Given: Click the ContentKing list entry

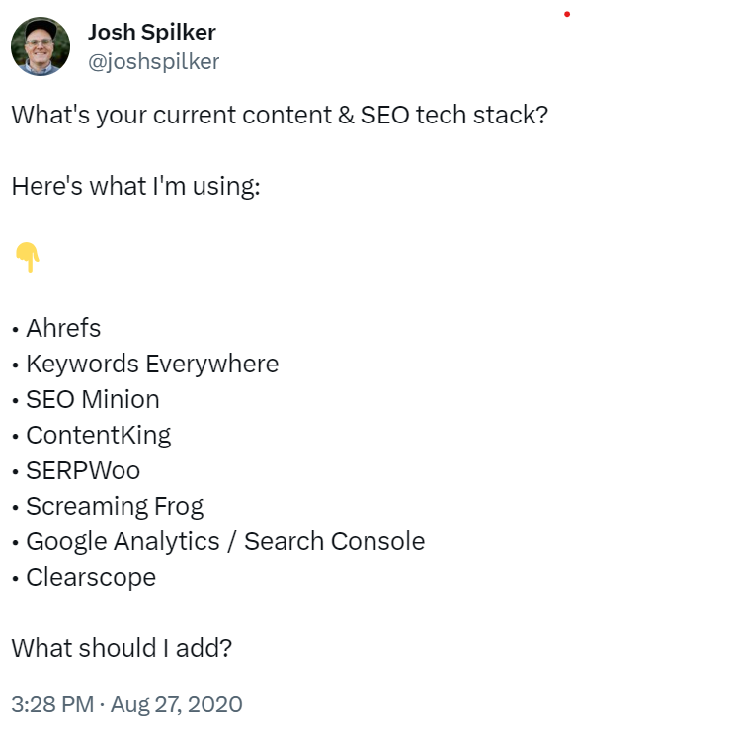Looking at the screenshot, I should click(98, 436).
